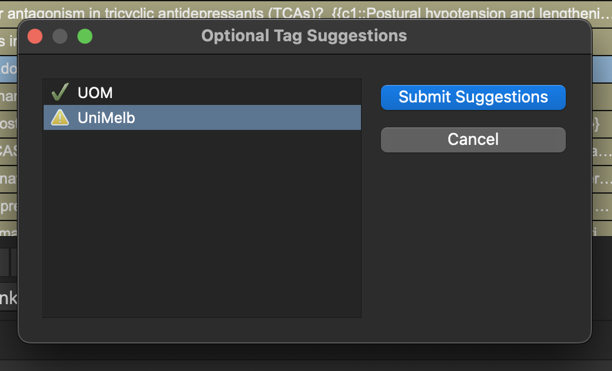
Task: Click the green zoom window button
Action: [85, 36]
